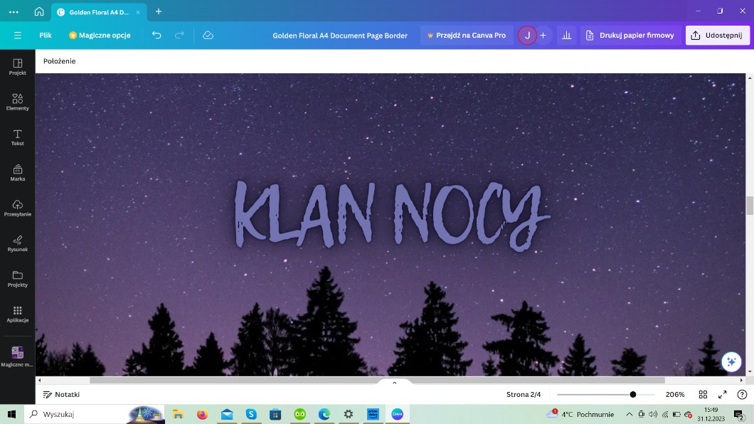Click the undo arrow icon
The width and height of the screenshot is (754, 424).
156,35
